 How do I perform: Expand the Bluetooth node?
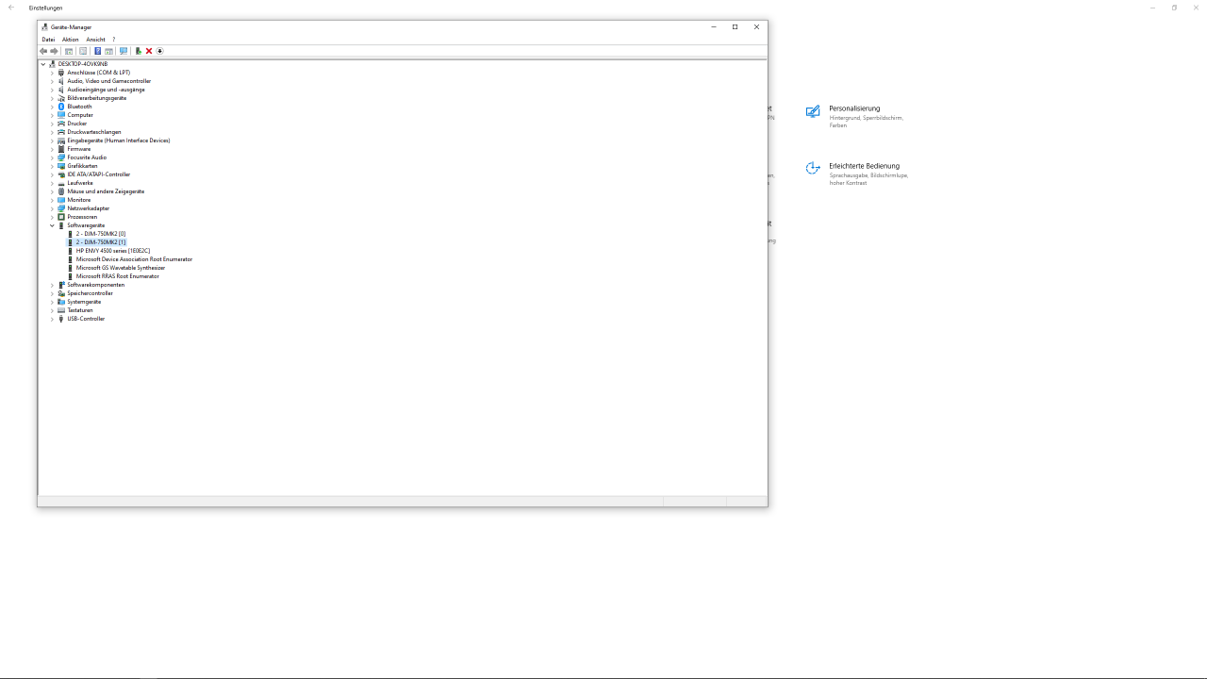pyautogui.click(x=52, y=107)
